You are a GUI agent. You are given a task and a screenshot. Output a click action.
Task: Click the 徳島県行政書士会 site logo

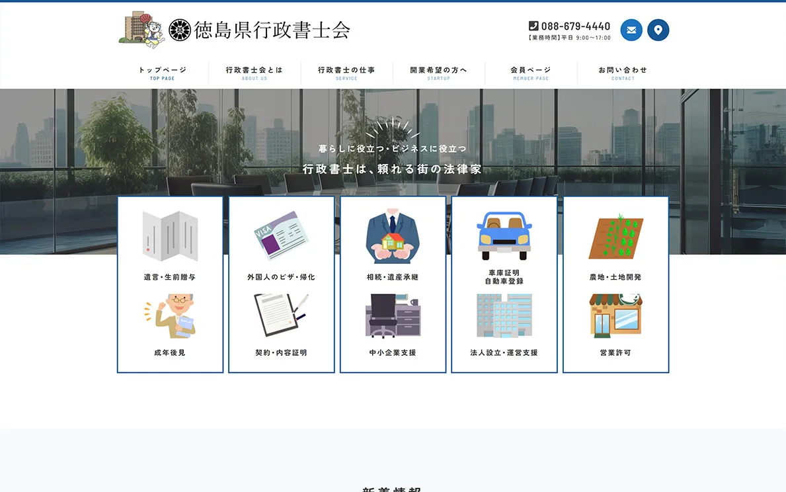(235, 30)
